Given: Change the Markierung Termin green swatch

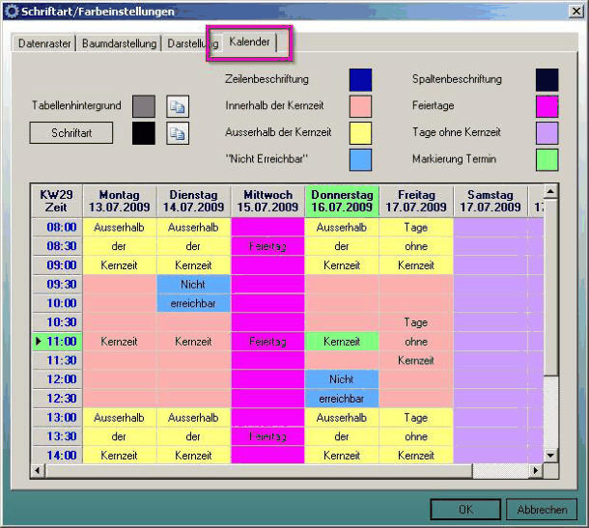Looking at the screenshot, I should click(x=547, y=160).
